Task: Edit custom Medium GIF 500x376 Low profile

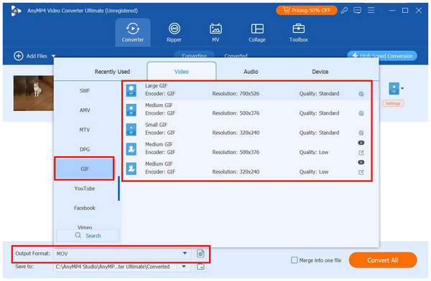Action: pyautogui.click(x=361, y=153)
